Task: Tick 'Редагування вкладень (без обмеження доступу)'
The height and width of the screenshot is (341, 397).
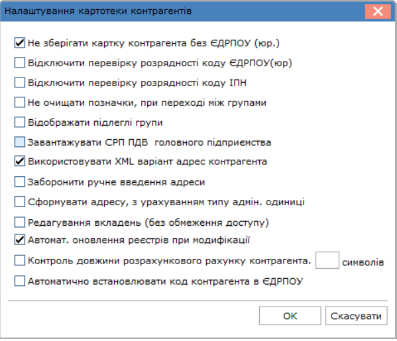Action: coord(20,222)
